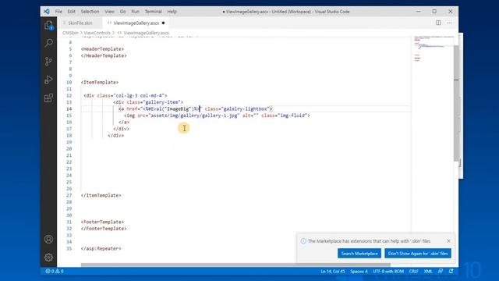Change language mode via XML
Image resolution: width=499 pixels, height=281 pixels.
pos(428,271)
